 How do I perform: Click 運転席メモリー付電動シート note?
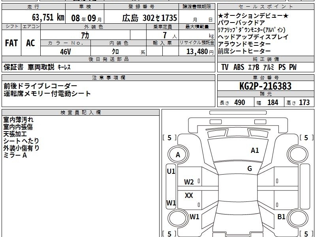click(x=47, y=94)
